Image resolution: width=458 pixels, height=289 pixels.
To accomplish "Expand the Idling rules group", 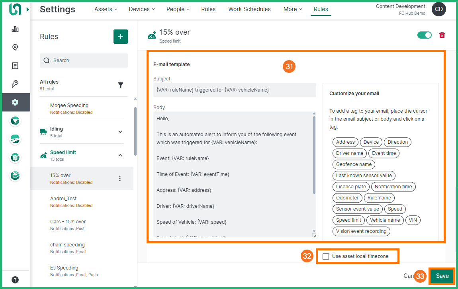I will pos(120,132).
